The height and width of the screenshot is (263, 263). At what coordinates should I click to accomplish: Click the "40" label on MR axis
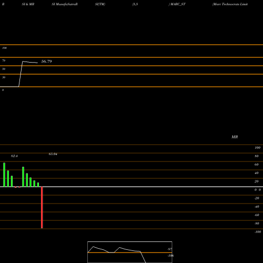[x=256, y=173]
